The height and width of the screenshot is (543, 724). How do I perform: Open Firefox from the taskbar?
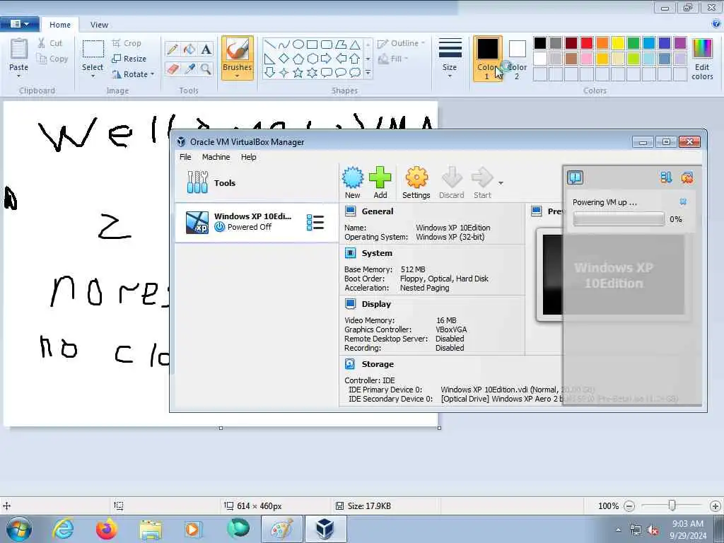click(x=106, y=529)
